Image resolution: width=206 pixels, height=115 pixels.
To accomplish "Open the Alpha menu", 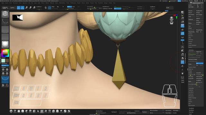I will [3, 3].
